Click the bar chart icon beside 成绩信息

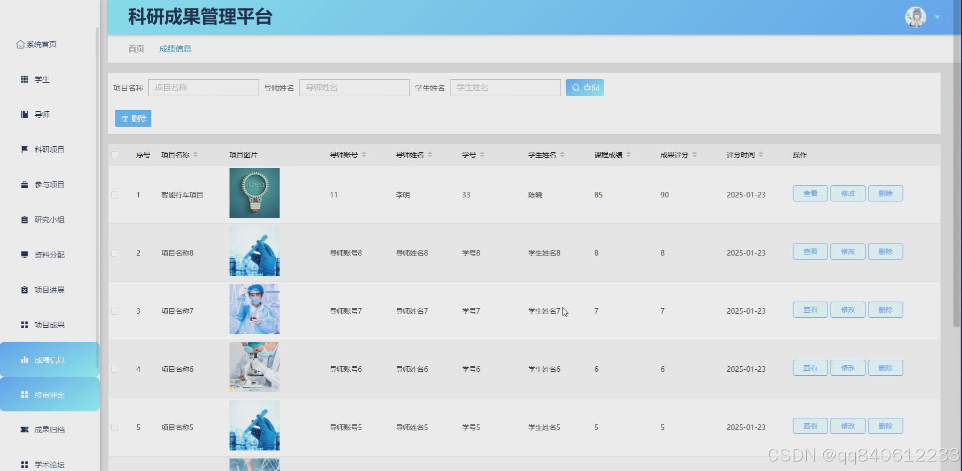point(24,360)
